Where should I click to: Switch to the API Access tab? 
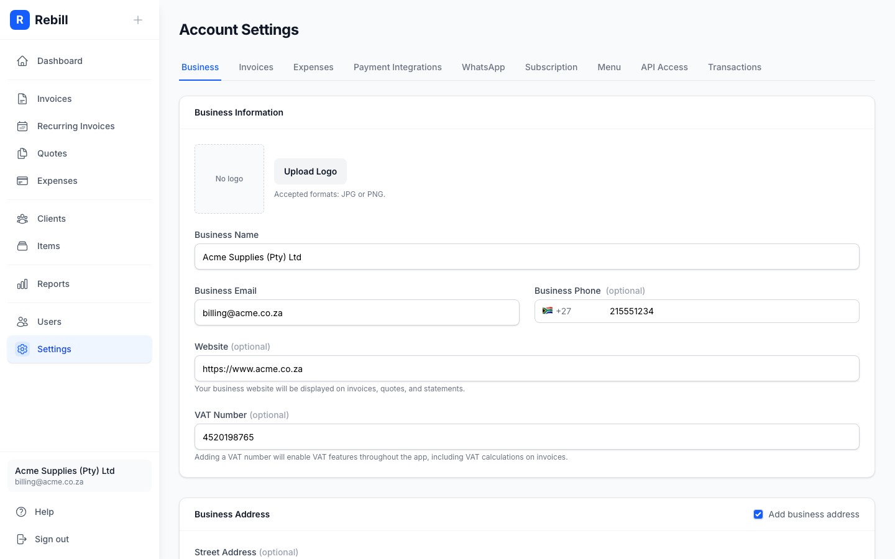[664, 67]
